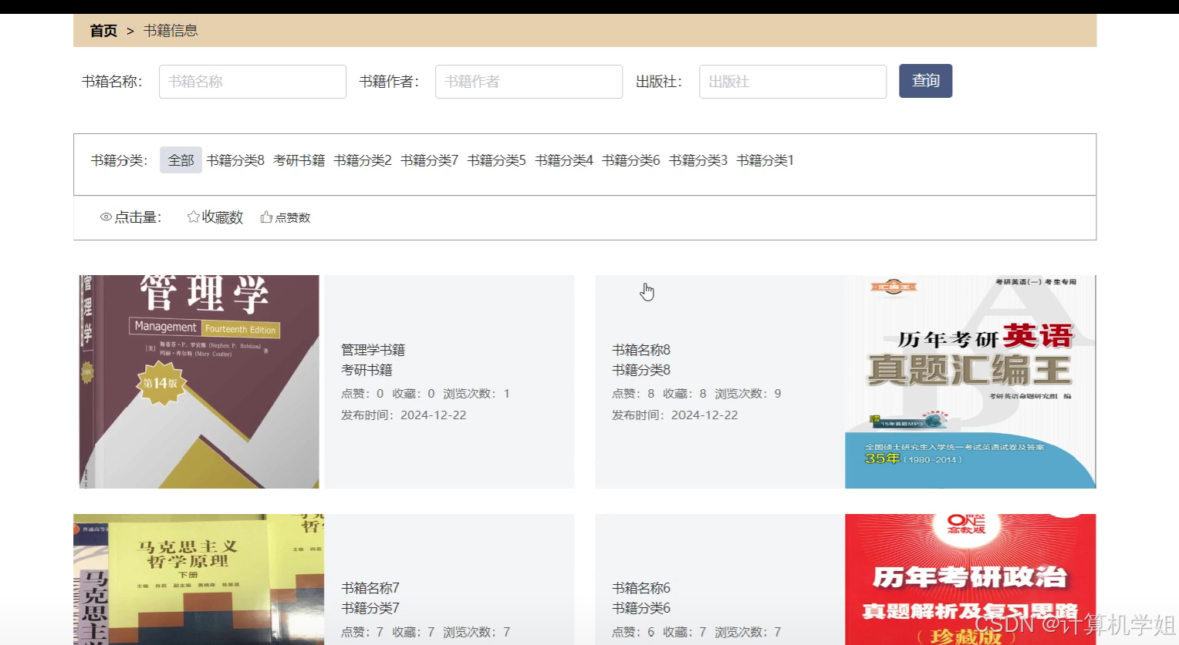Open the 历年考研政治 book cover thumbnail

(x=970, y=579)
